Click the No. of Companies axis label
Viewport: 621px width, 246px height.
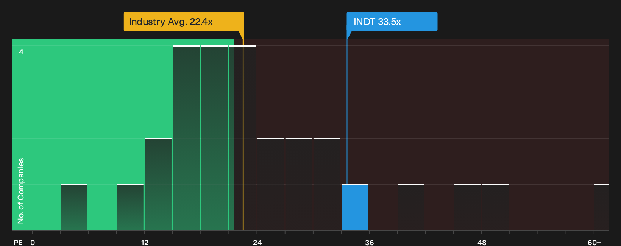point(21,191)
